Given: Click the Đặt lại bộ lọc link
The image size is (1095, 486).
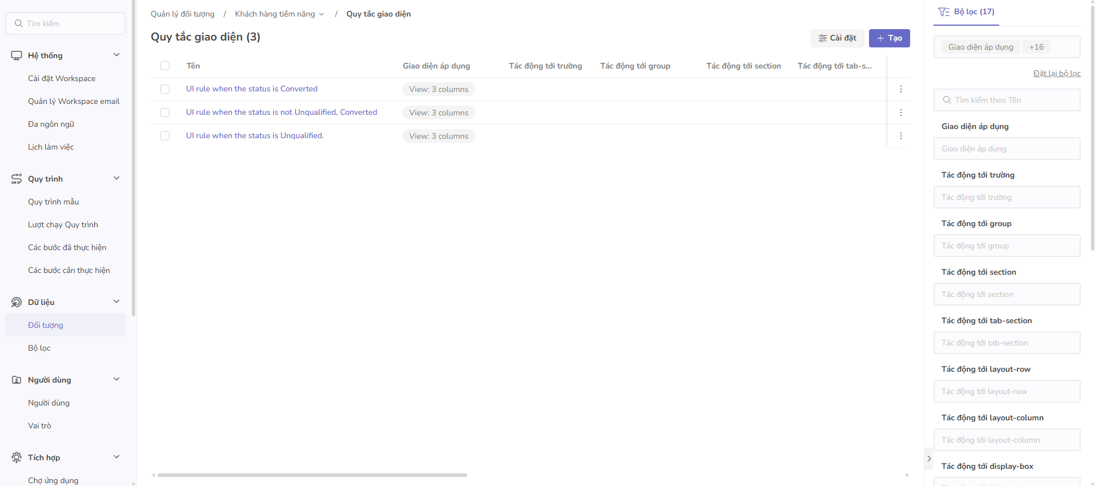Looking at the screenshot, I should tap(1056, 73).
